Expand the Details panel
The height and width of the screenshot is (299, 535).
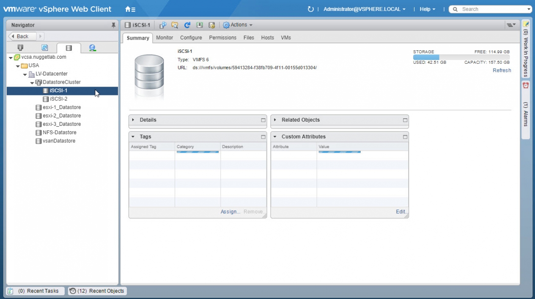[133, 120]
